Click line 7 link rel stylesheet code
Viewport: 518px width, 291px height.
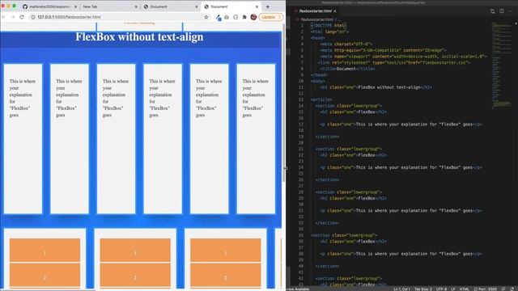(x=393, y=63)
